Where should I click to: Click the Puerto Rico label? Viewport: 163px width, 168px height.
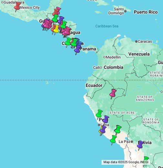point(146,12)
